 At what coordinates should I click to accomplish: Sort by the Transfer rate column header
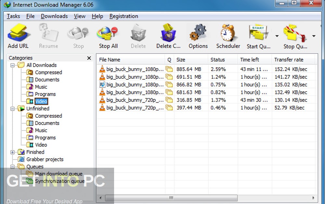coord(293,60)
